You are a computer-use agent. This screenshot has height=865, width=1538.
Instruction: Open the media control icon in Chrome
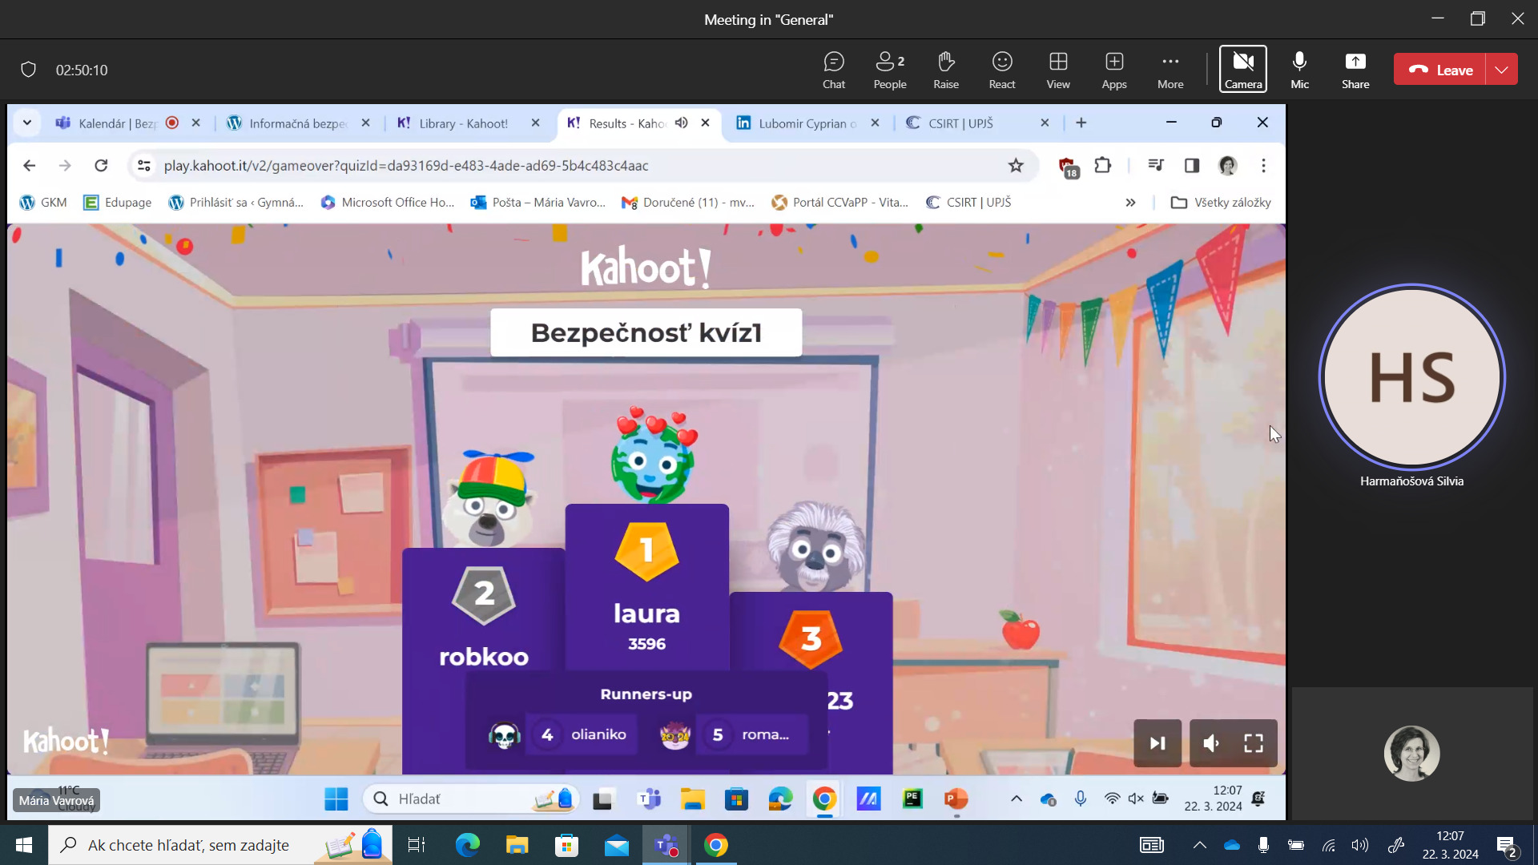(x=1155, y=165)
